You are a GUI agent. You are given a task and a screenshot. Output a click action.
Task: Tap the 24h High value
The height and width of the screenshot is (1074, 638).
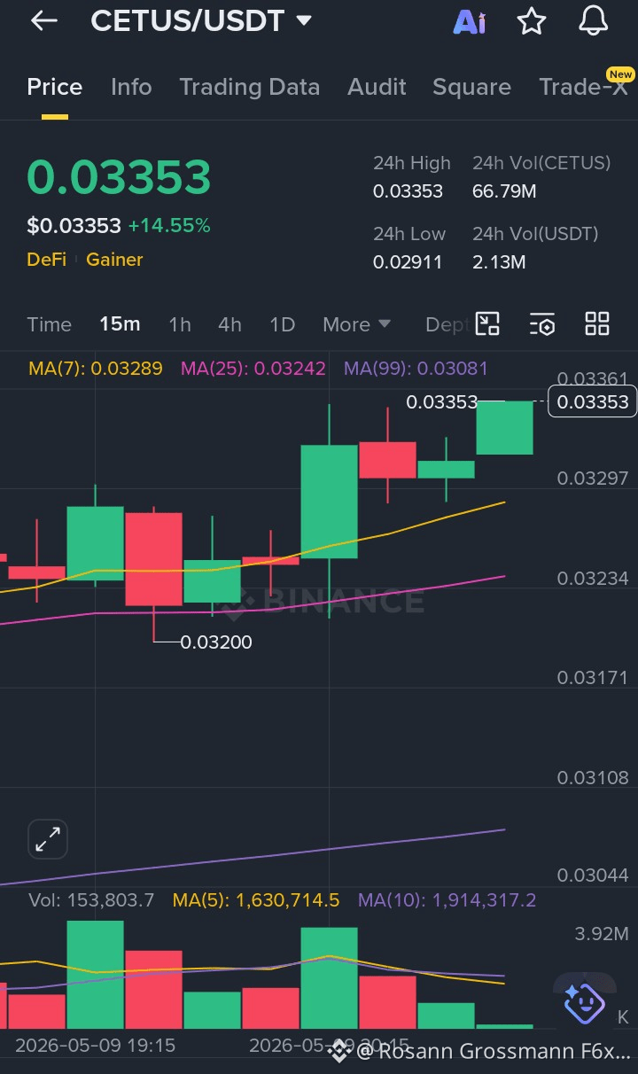point(408,191)
